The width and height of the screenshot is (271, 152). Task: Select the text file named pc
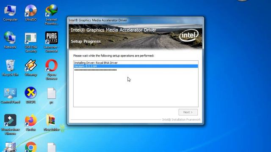pos(52,96)
